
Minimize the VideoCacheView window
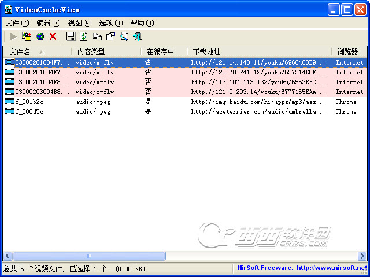pos(334,10)
